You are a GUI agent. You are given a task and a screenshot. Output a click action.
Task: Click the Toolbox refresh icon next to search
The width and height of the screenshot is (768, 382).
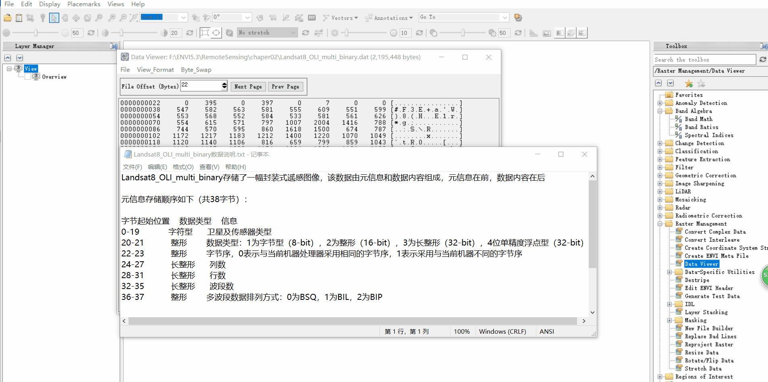(x=763, y=60)
